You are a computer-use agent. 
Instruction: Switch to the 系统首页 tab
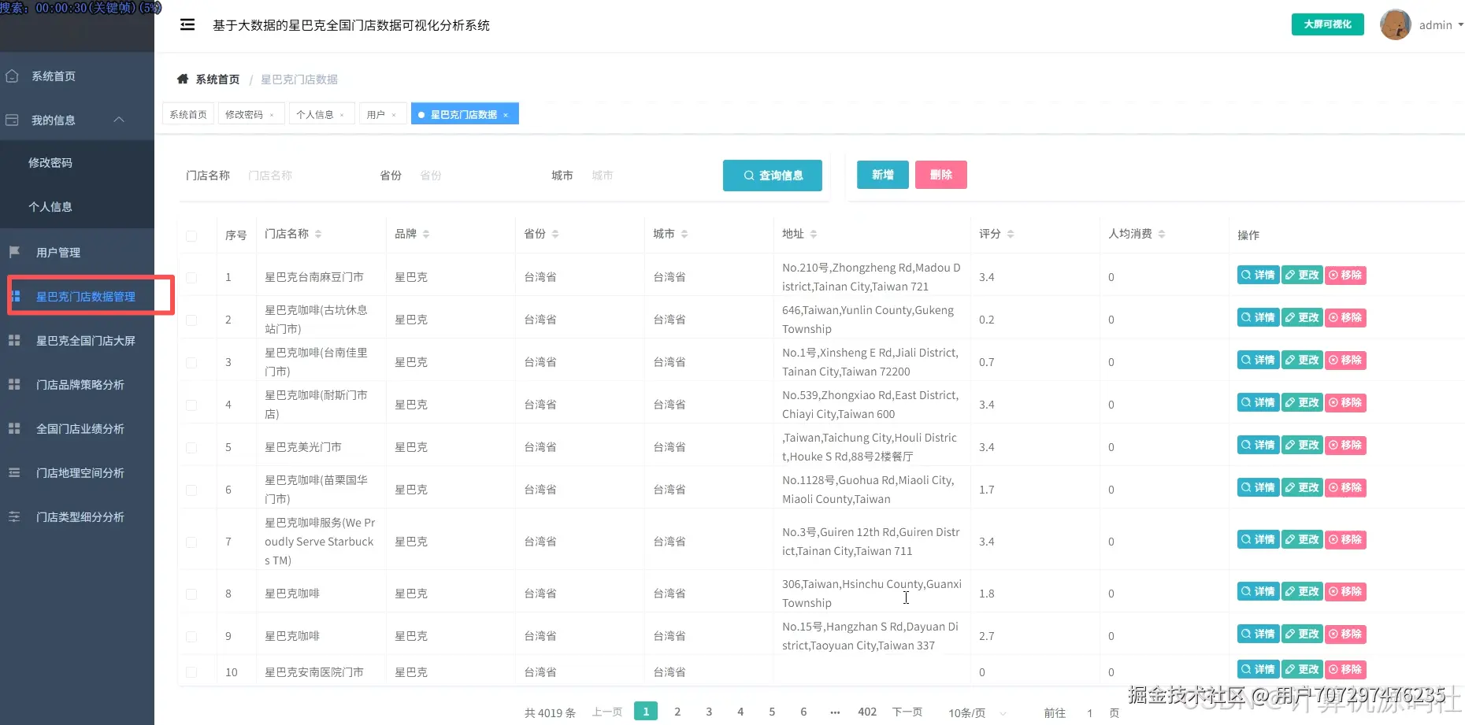tap(188, 114)
